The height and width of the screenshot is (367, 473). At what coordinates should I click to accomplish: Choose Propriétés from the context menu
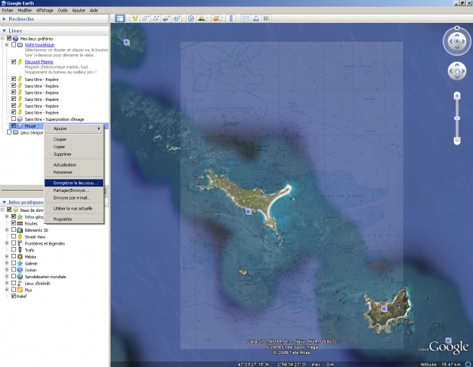coord(74,219)
